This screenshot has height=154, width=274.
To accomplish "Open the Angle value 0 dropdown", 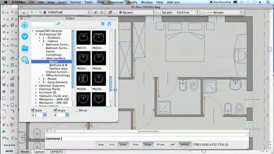I will [x=67, y=115].
